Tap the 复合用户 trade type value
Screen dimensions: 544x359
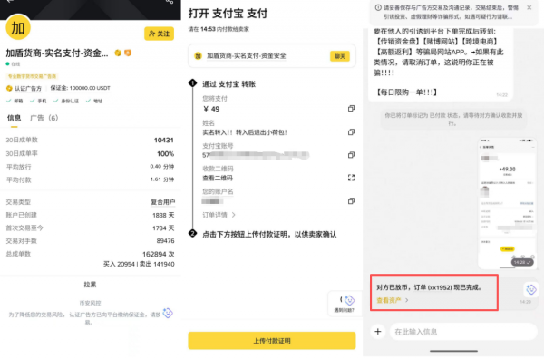pyautogui.click(x=162, y=202)
